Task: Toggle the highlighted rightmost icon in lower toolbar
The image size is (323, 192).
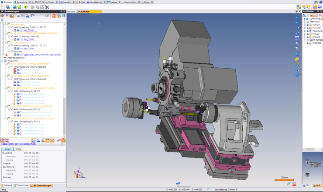Action: click(x=63, y=140)
